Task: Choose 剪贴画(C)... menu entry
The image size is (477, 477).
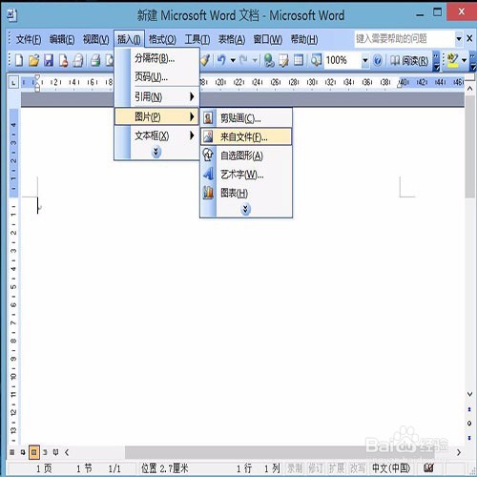Action: [246, 118]
